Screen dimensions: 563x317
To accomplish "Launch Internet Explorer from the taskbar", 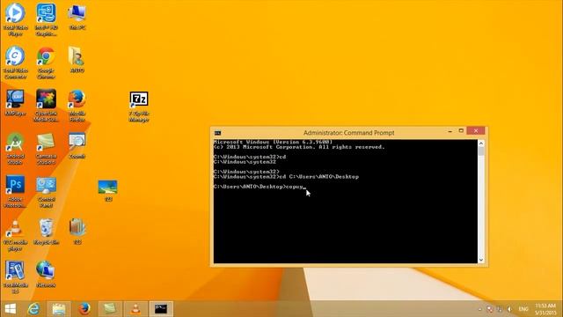I will click(x=33, y=309).
